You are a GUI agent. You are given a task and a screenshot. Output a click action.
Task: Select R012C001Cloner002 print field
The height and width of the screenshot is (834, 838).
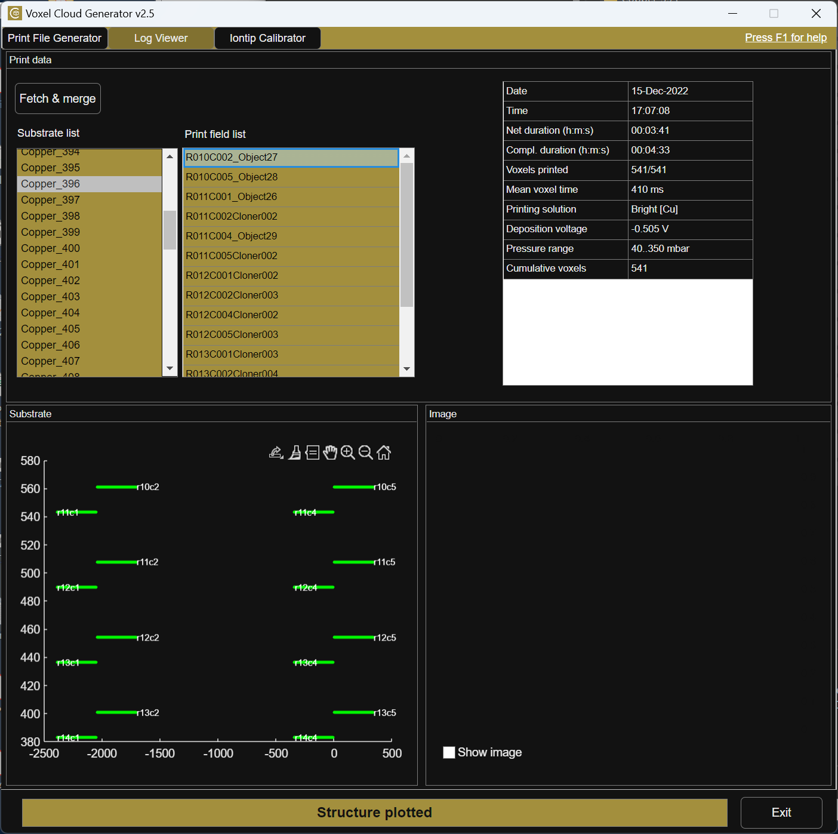pyautogui.click(x=291, y=276)
